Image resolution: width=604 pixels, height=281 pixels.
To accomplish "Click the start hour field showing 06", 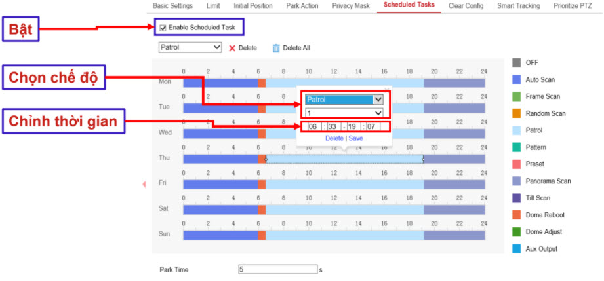I will (313, 126).
